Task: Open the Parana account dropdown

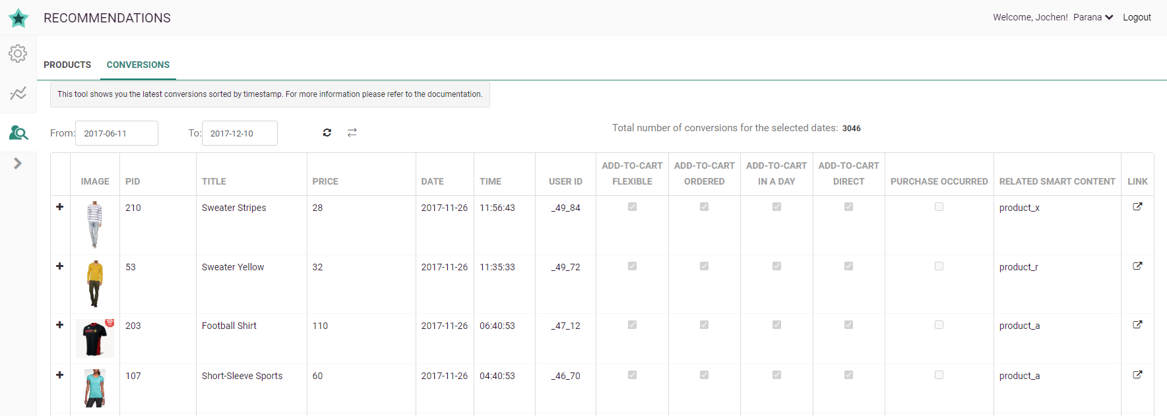Action: 1092,17
